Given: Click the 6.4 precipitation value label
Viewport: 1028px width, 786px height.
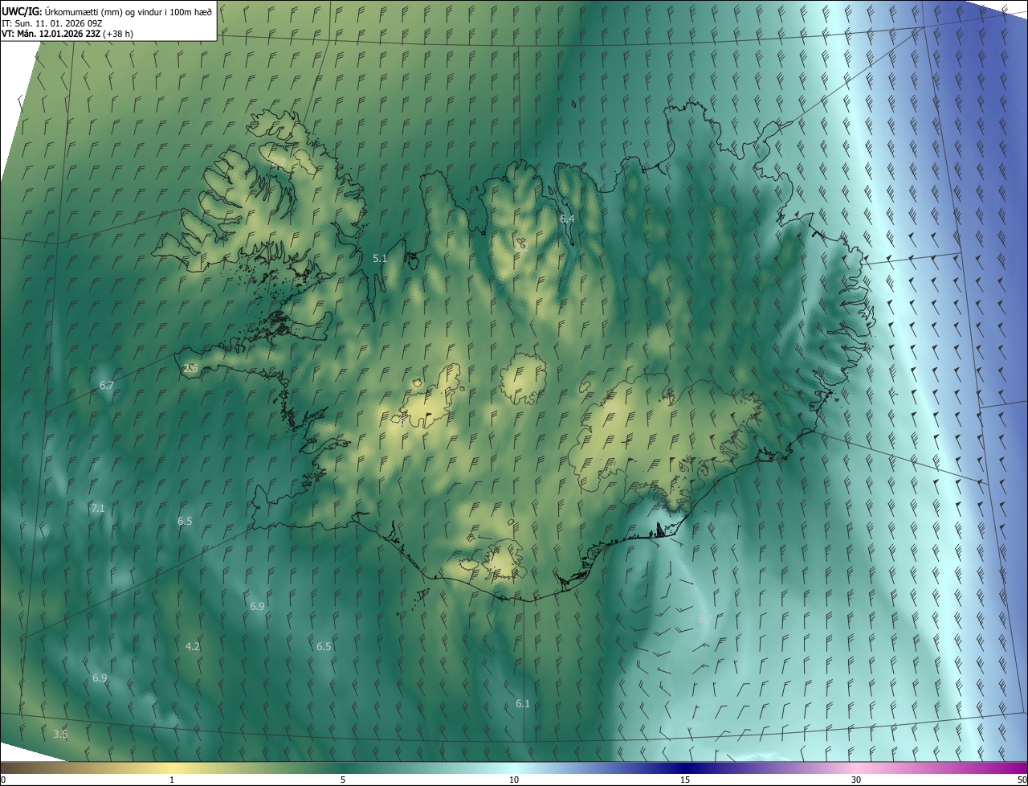Looking at the screenshot, I should [567, 219].
